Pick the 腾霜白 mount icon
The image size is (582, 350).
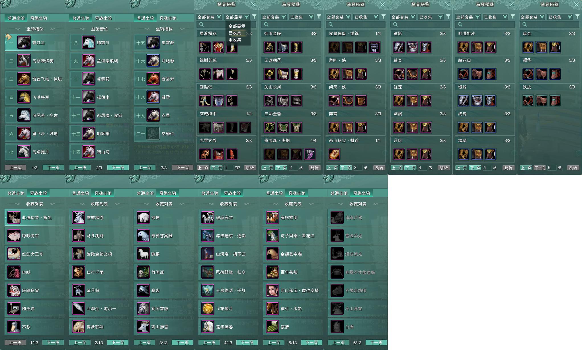click(89, 42)
